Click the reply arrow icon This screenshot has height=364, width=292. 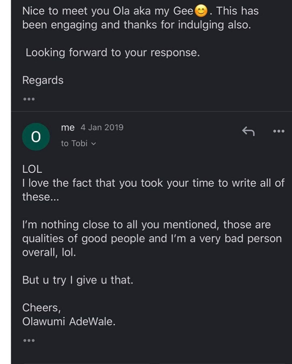[248, 131]
